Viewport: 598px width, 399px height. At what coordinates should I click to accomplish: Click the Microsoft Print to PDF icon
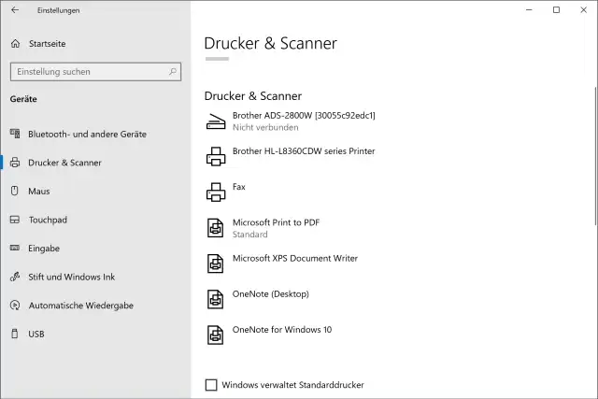pos(216,227)
